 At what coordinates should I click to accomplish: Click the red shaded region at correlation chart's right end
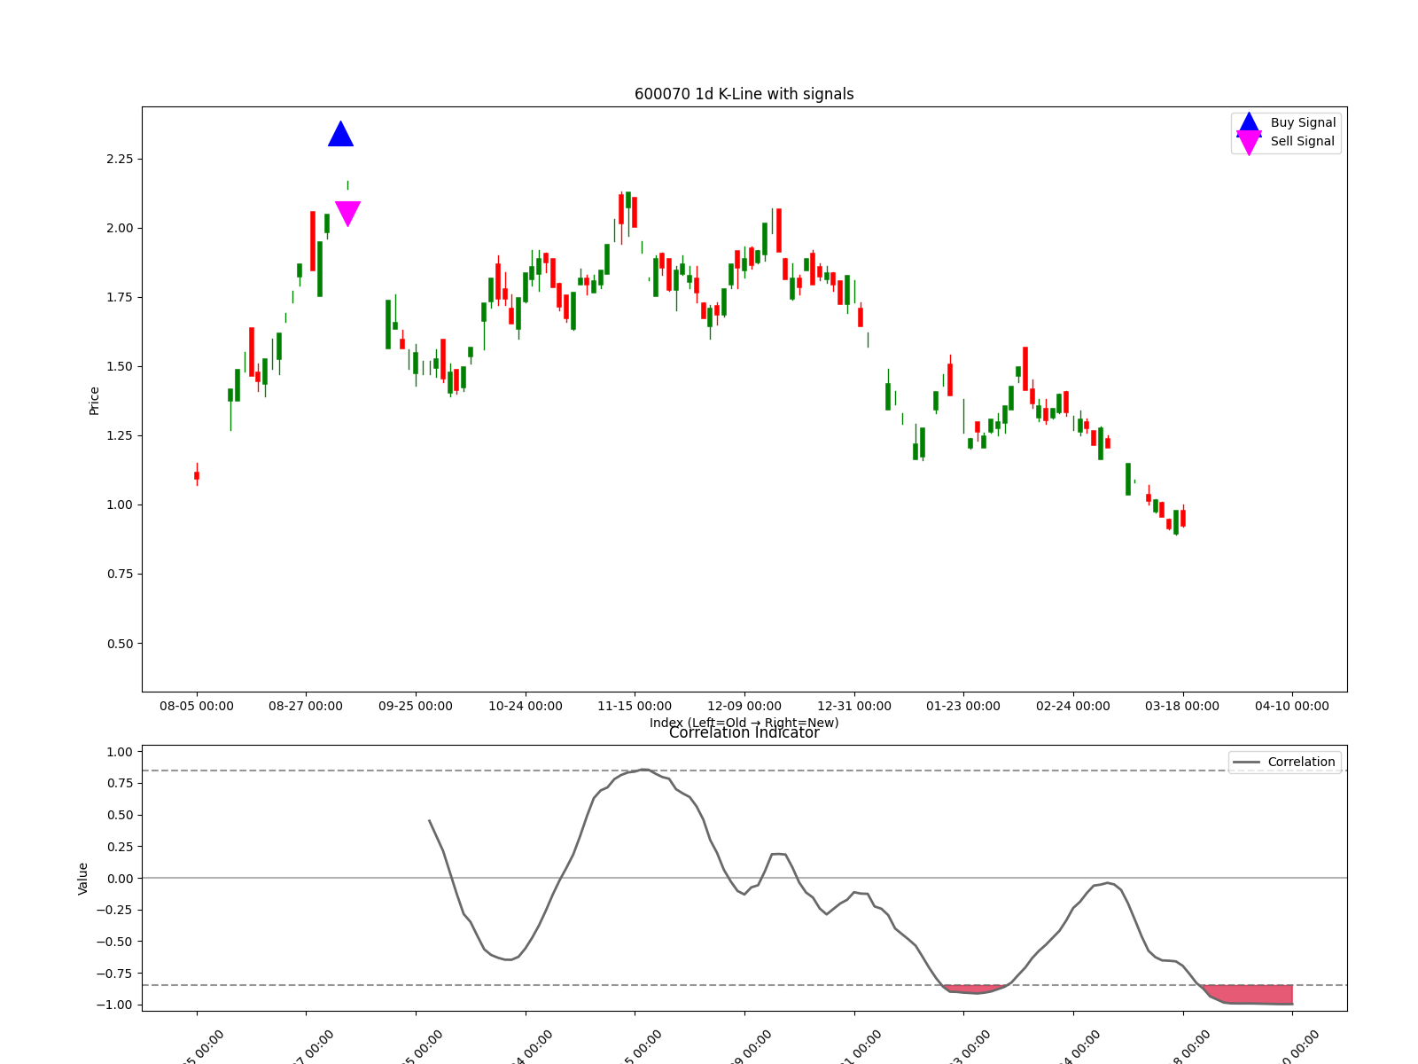pyautogui.click(x=1250, y=994)
